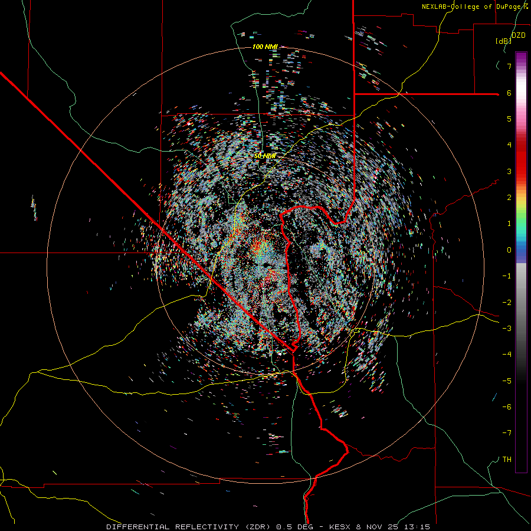This screenshot has width=531, height=531.
Task: Click the -4 value on the ZDR scale
Action: (507, 355)
